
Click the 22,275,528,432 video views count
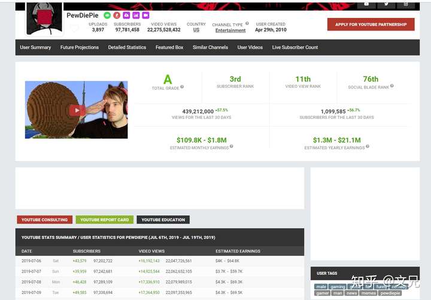click(164, 30)
